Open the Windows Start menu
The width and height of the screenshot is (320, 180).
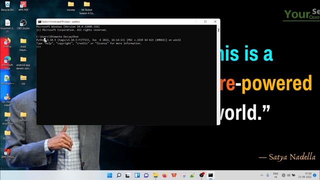tap(109, 175)
